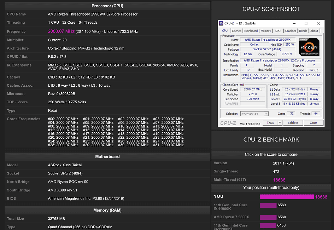Click the magenta 2000.07 MHz frequency value
Viewport: 334px width, 230px height.
pos(61,31)
